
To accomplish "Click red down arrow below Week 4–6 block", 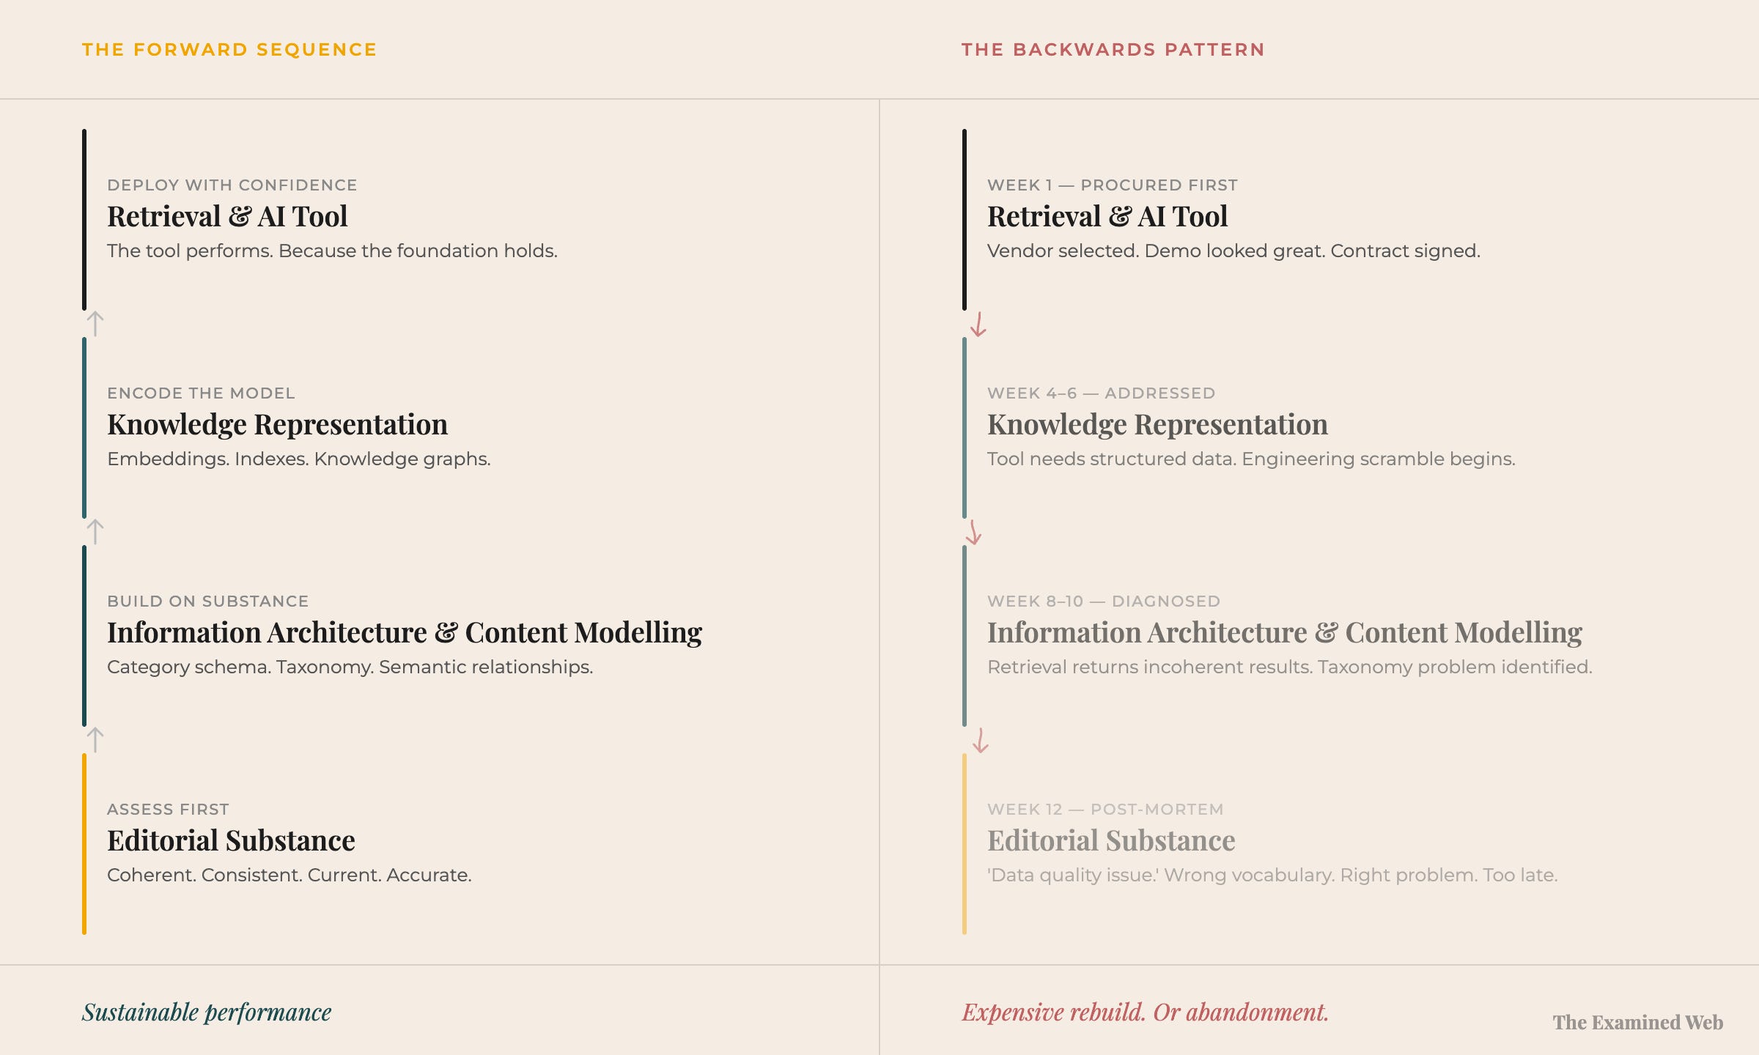I will pos(974,533).
